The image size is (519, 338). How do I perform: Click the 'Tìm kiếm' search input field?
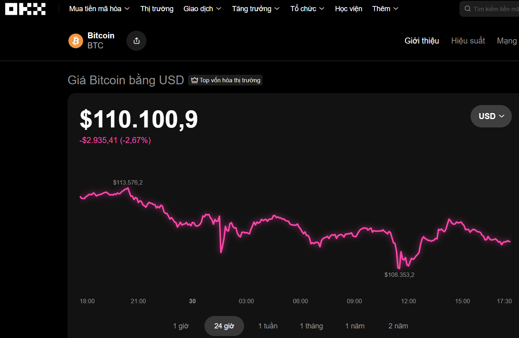(x=496, y=8)
